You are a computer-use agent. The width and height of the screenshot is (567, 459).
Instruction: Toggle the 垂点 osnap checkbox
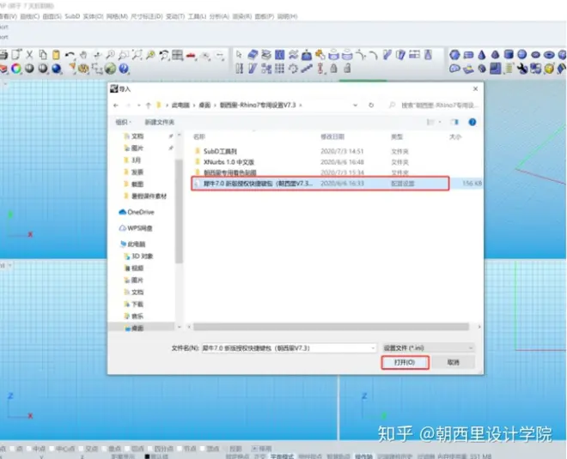(105, 449)
